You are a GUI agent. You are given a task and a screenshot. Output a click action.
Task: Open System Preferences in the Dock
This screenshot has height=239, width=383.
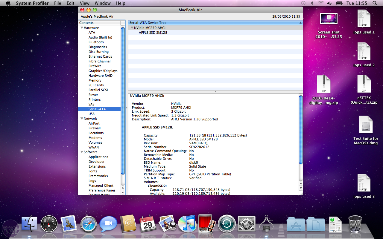pyautogui.click(x=246, y=224)
